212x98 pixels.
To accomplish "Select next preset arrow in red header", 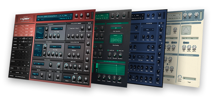I will (x=62, y=16).
